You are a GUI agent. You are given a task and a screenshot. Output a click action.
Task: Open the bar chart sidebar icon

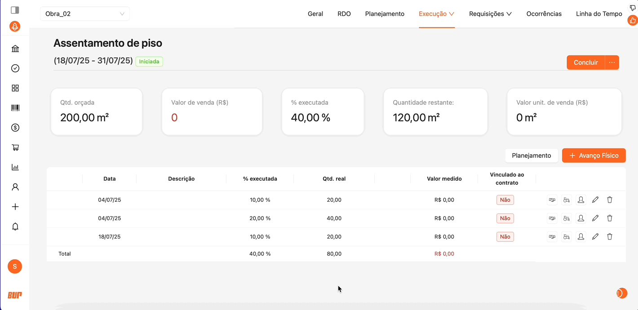click(x=15, y=167)
